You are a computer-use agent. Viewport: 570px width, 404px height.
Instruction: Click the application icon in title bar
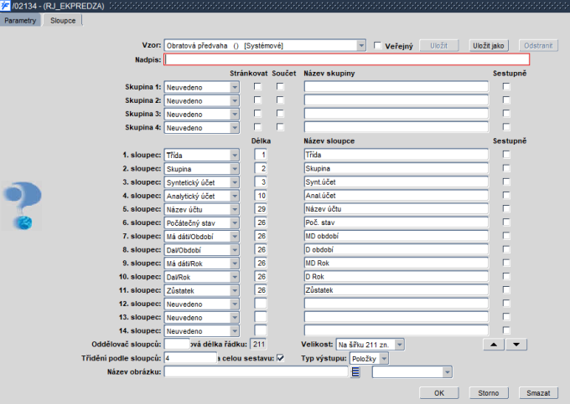(6, 6)
